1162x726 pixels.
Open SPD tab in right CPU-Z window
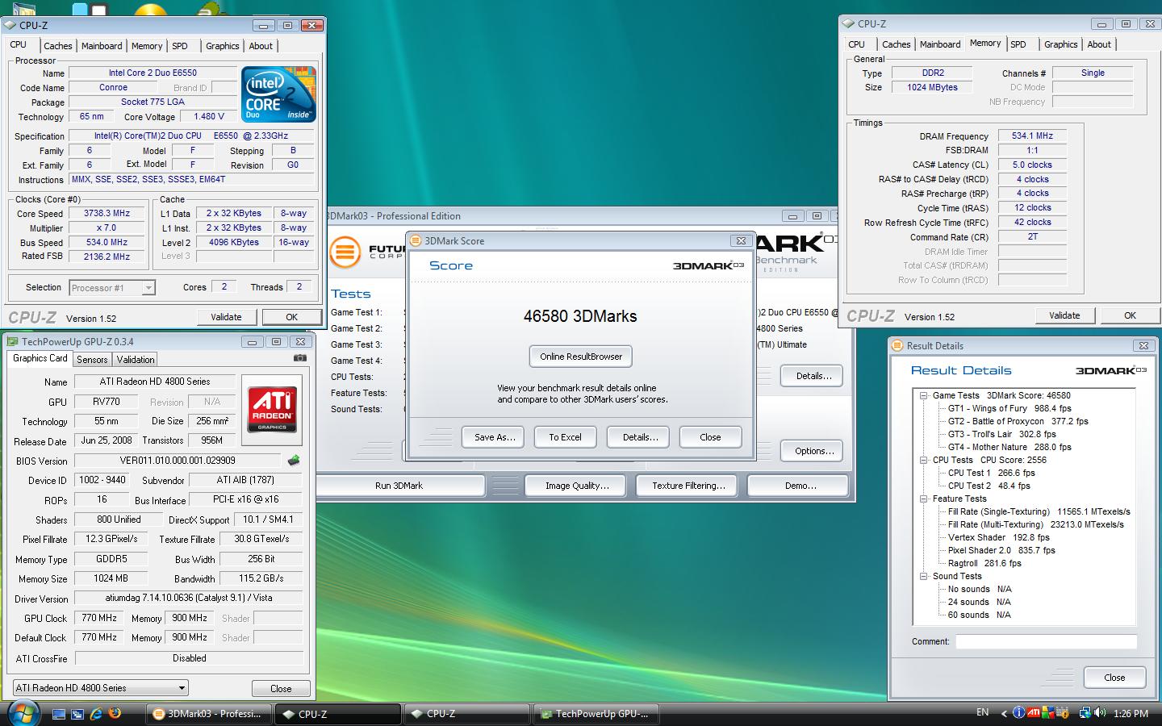(1018, 44)
